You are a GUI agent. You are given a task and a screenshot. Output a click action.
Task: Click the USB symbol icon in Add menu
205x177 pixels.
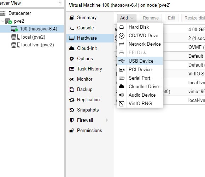tap(122, 61)
